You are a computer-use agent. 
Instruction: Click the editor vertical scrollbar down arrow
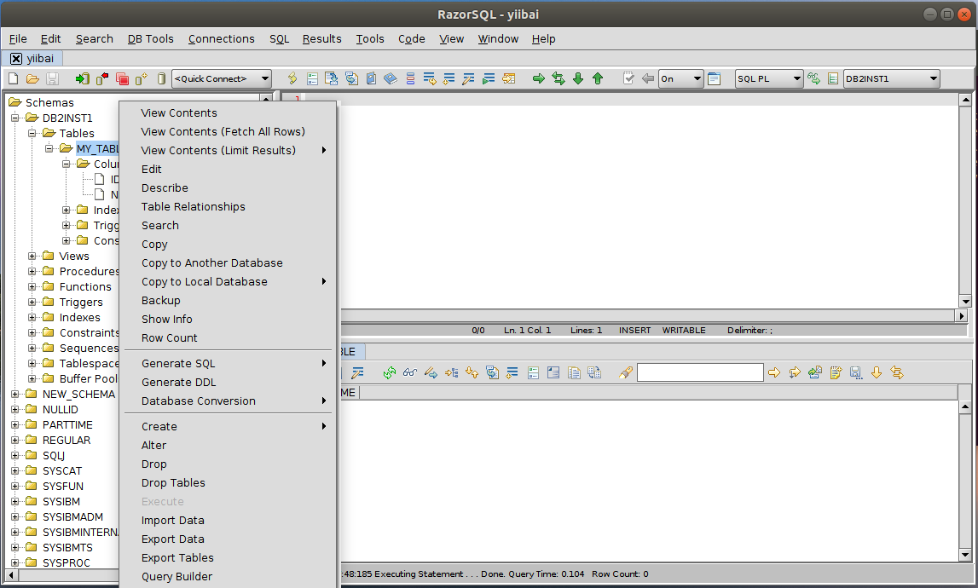(x=965, y=302)
